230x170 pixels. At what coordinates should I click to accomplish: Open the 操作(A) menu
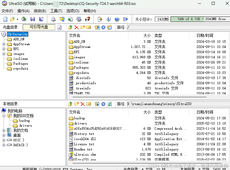point(23,11)
